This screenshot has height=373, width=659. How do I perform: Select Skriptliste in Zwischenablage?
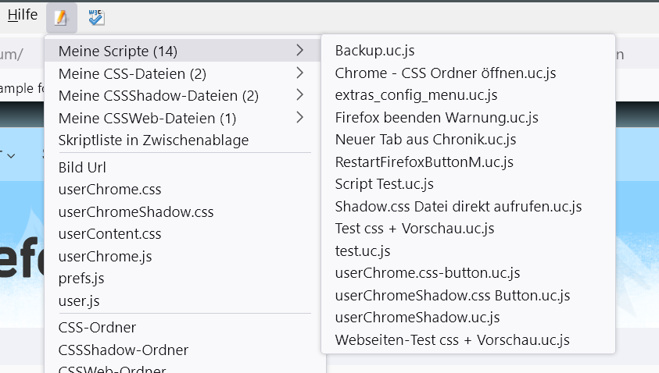click(x=153, y=140)
